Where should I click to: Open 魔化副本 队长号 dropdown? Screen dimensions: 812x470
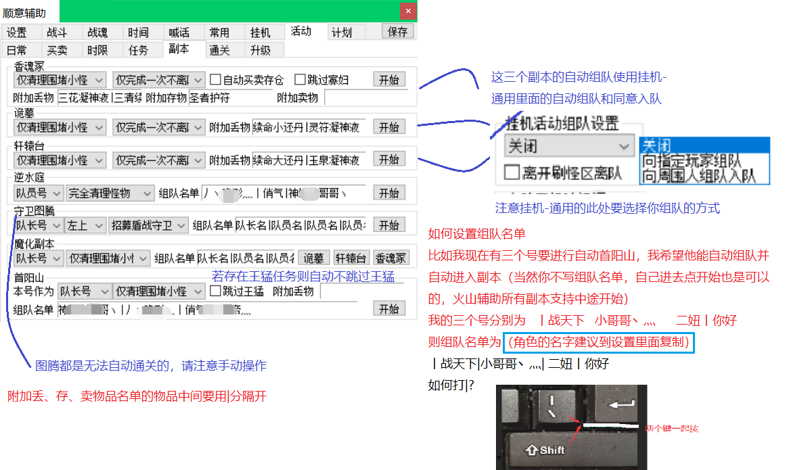[x=39, y=258]
